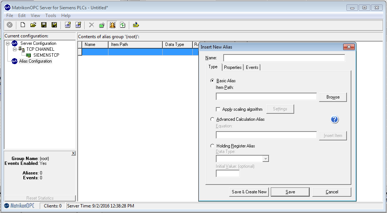Click the MatrikonOPC logo in status bar

[x=19, y=206]
